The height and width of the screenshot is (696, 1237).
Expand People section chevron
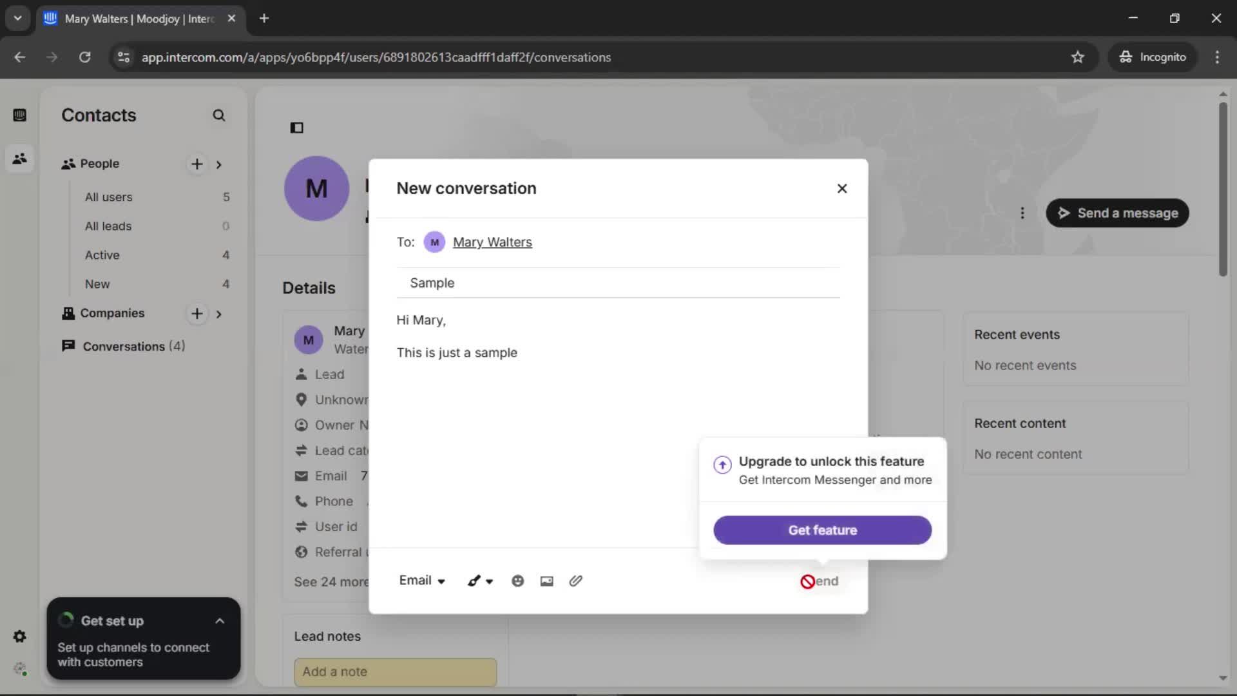pos(219,164)
